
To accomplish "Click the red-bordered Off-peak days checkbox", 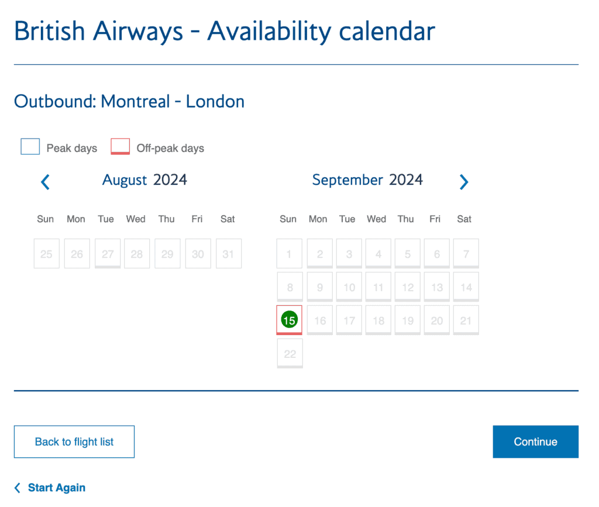I will [x=120, y=146].
